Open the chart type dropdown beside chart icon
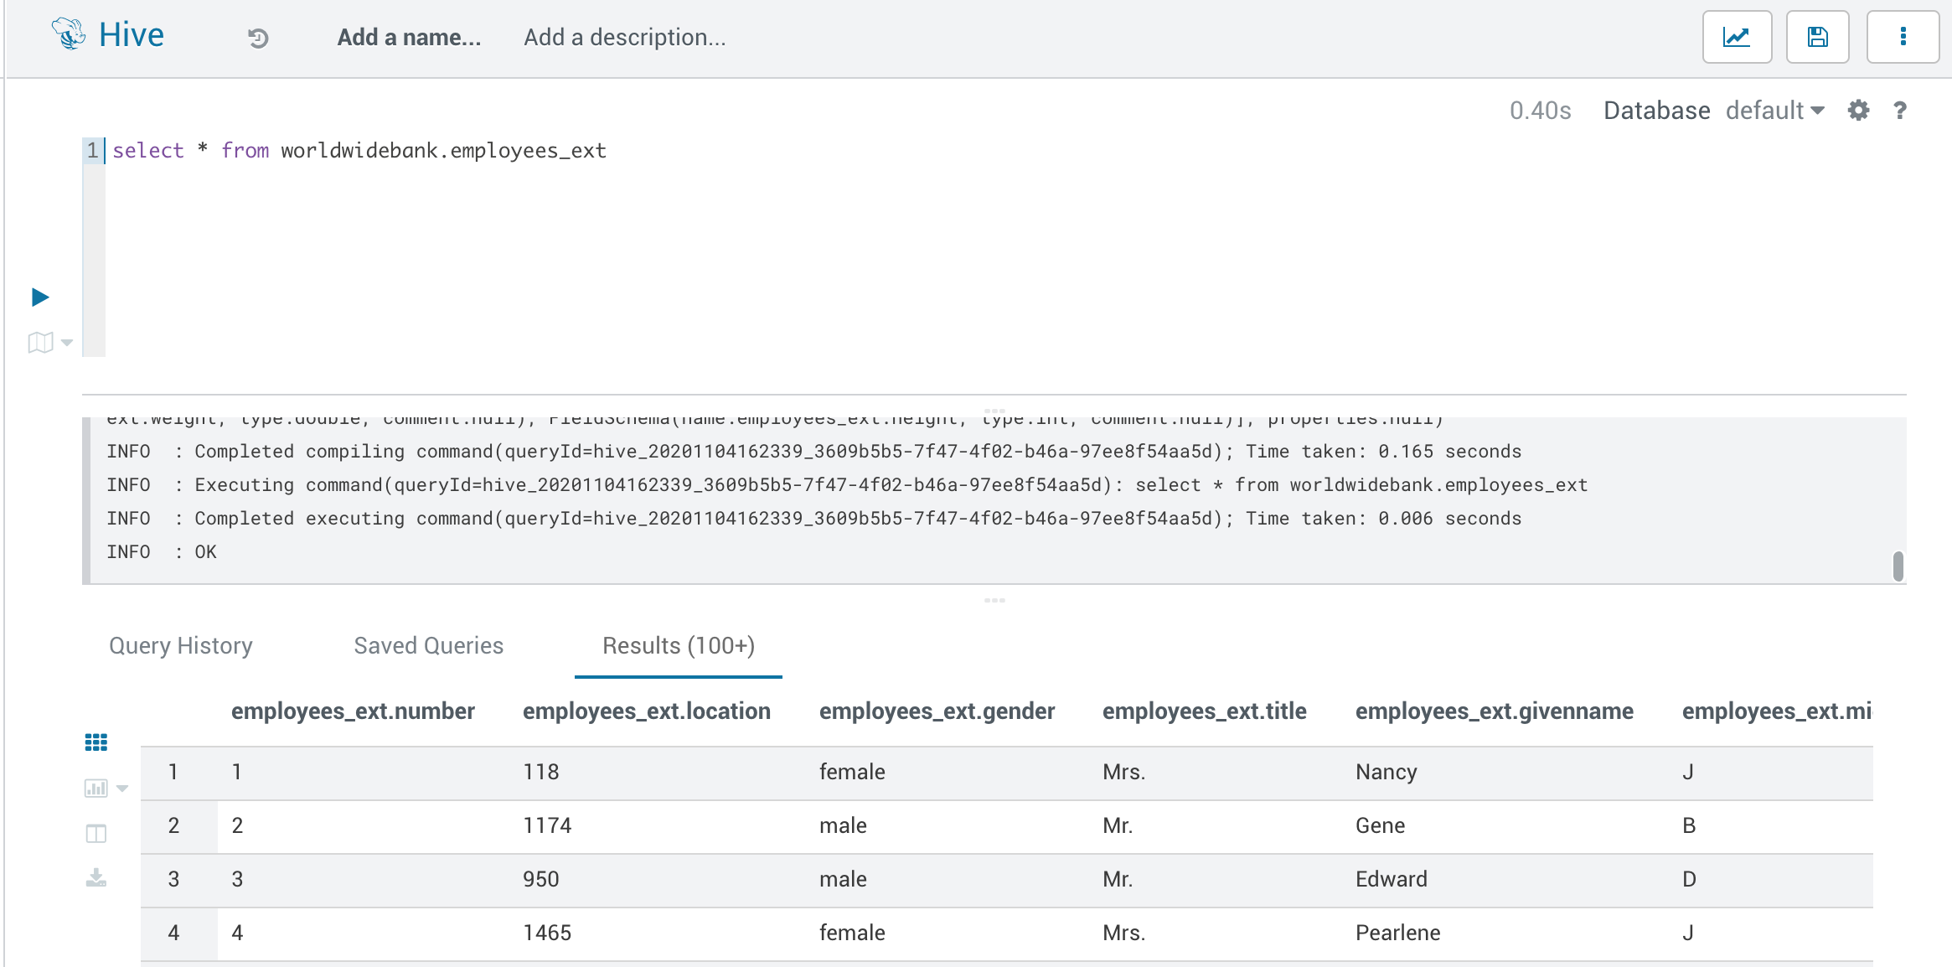 tap(121, 789)
